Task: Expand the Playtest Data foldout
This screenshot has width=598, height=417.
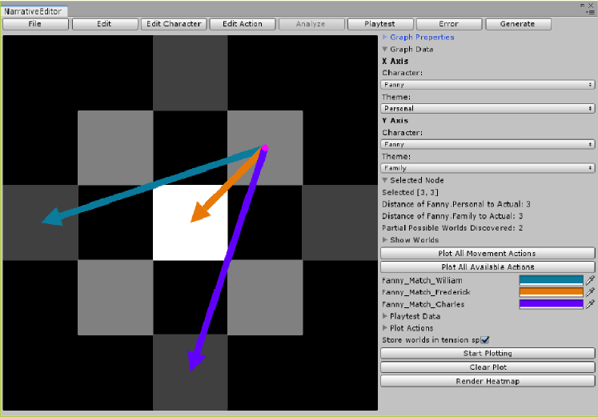Action: coord(385,316)
